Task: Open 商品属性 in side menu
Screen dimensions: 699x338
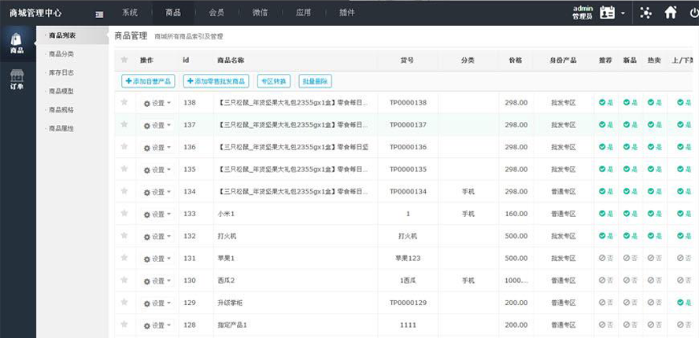Action: (61, 129)
